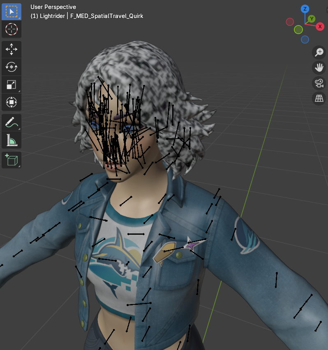Image resolution: width=328 pixels, height=350 pixels.
Task: Click the Lightrider collection name text
Action: 52,16
